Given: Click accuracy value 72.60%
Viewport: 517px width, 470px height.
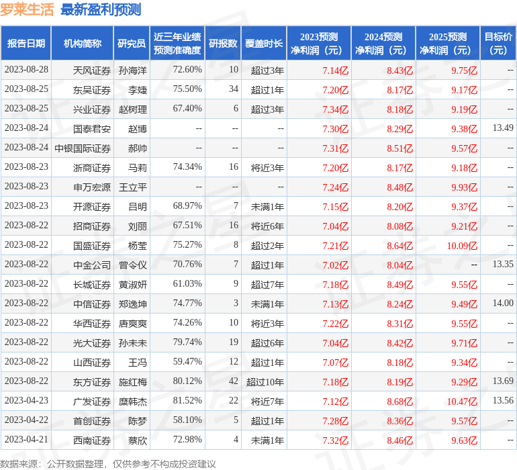Looking at the screenshot, I should [187, 69].
